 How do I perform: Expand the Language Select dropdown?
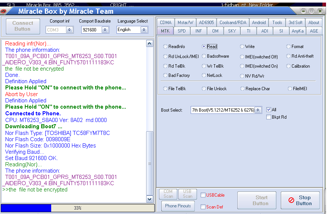click(144, 30)
